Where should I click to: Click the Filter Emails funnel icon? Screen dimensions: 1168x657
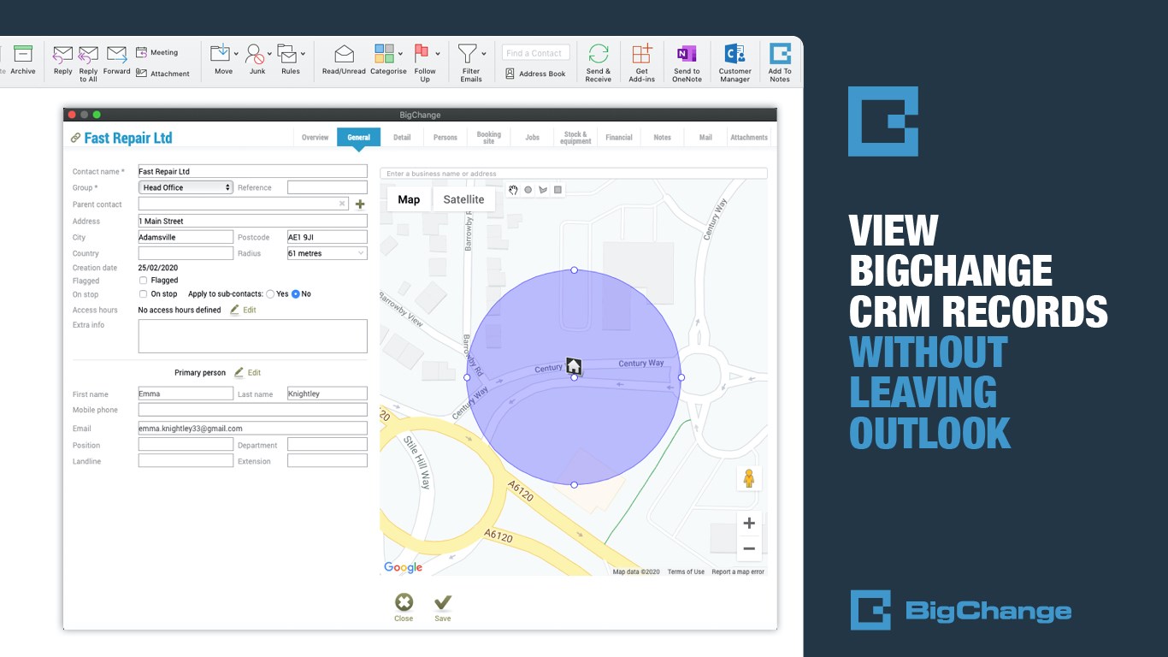(x=467, y=54)
